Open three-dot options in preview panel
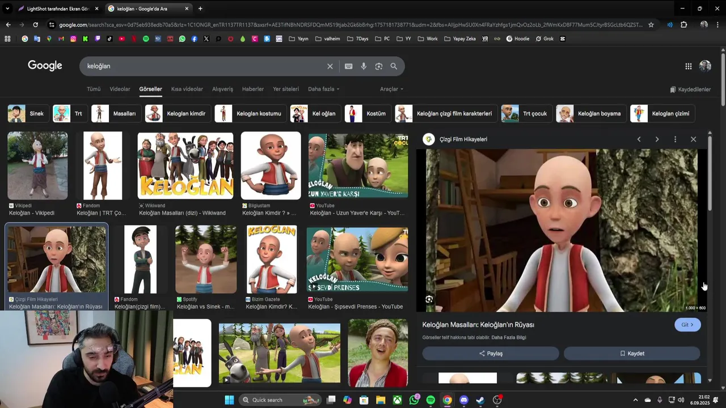Viewport: 726px width, 408px height. point(675,139)
